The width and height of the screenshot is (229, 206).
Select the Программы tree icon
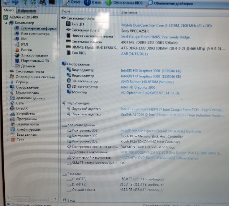pos(12,119)
